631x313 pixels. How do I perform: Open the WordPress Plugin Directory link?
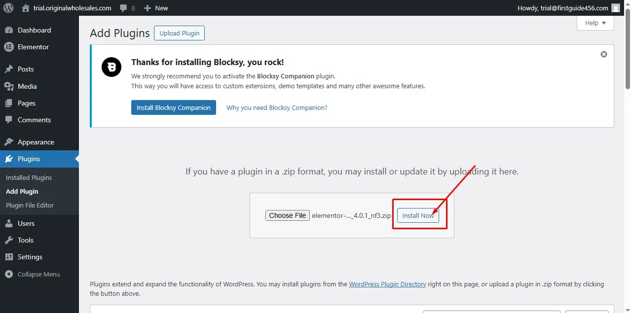(387, 284)
